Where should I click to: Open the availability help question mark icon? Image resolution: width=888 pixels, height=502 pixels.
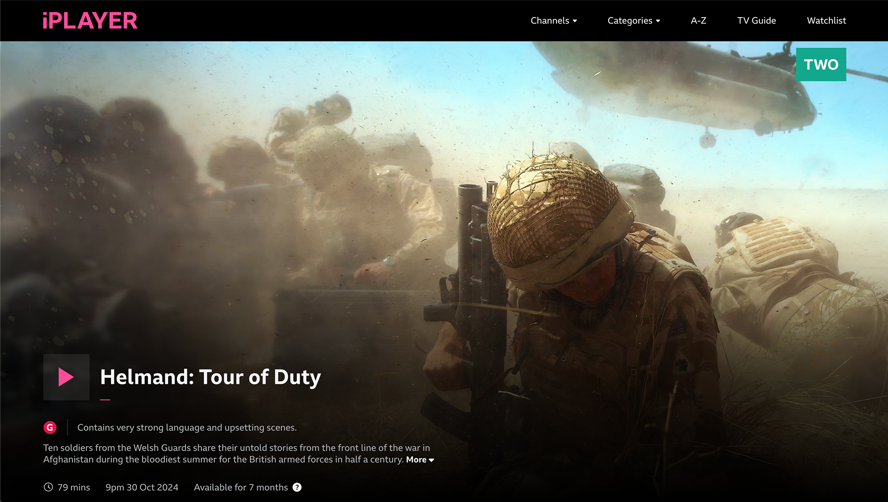297,487
